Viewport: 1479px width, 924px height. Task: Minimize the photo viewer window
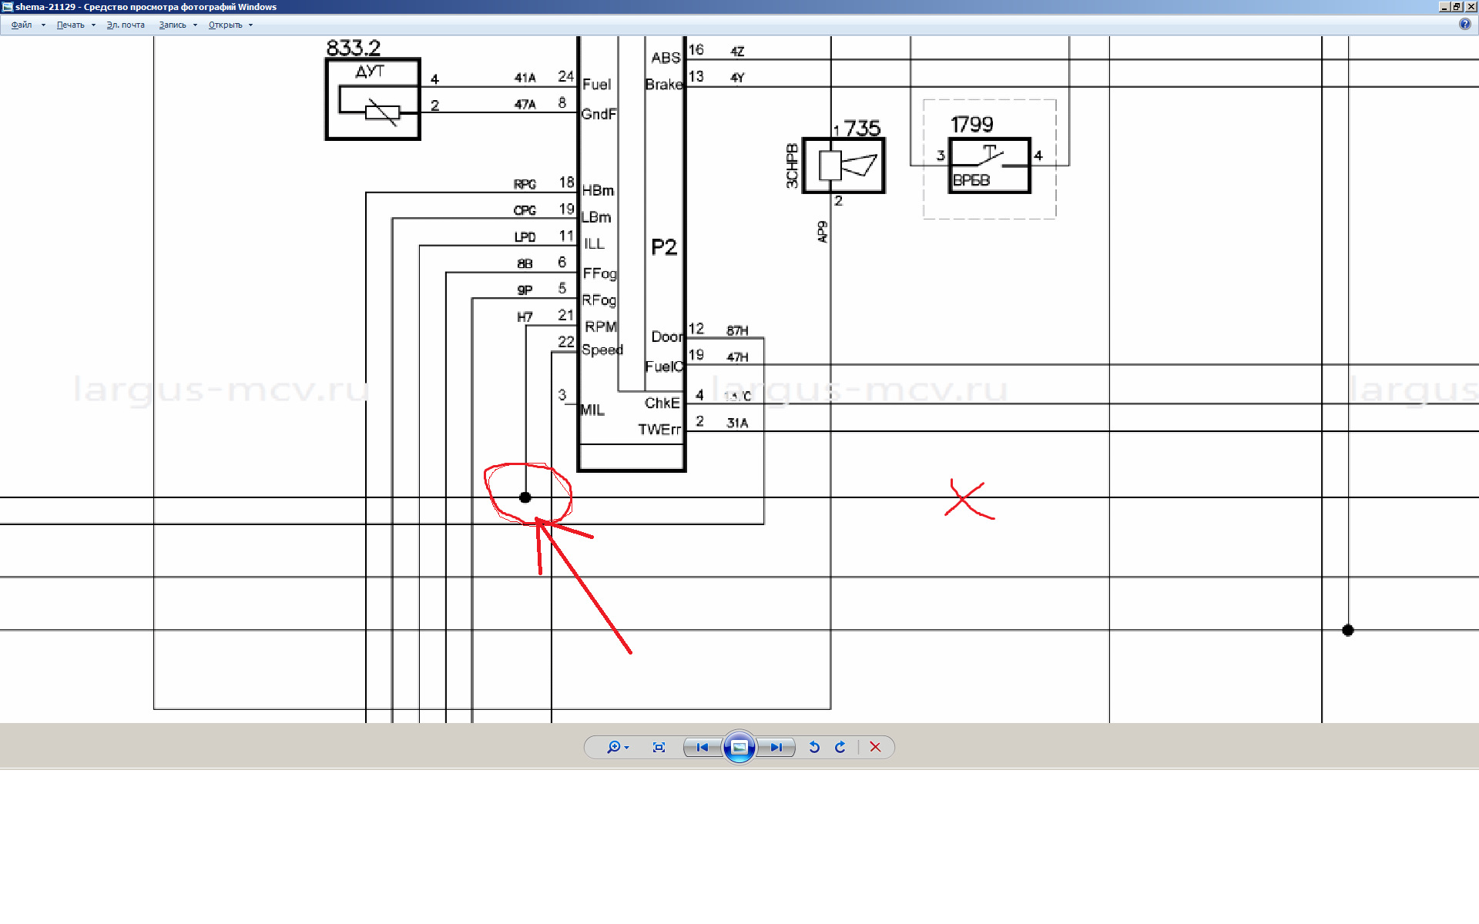[1444, 6]
